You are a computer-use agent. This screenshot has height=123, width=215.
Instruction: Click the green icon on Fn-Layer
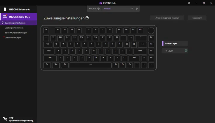point(186,51)
